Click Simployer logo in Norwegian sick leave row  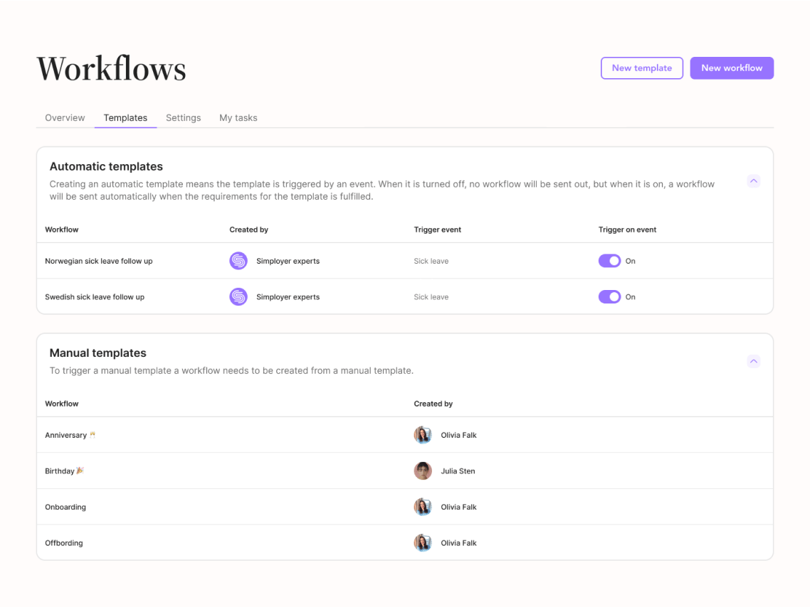238,261
